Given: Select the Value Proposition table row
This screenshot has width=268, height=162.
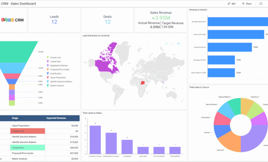Looking at the screenshot, I should (x=40, y=126).
